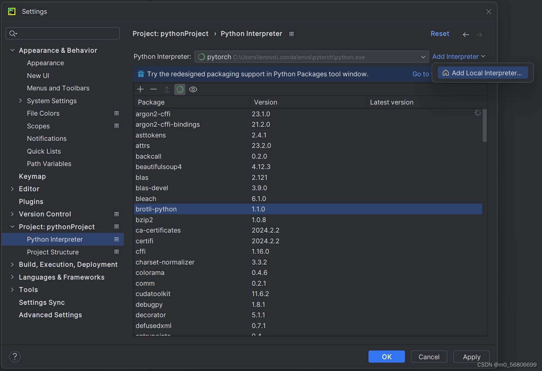542x371 pixels.
Task: Open Settings Sync page
Action: tap(42, 302)
